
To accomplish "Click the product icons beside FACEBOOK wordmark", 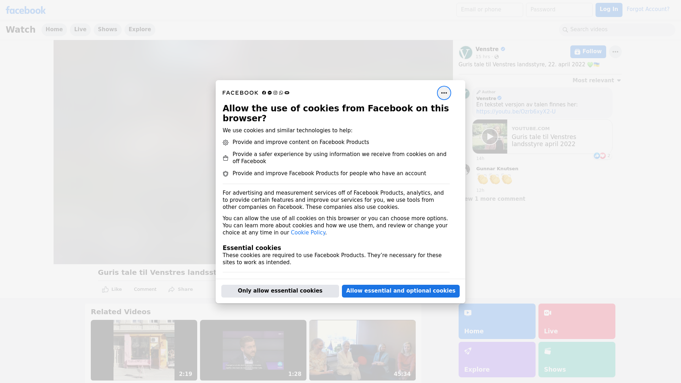I will point(276,93).
